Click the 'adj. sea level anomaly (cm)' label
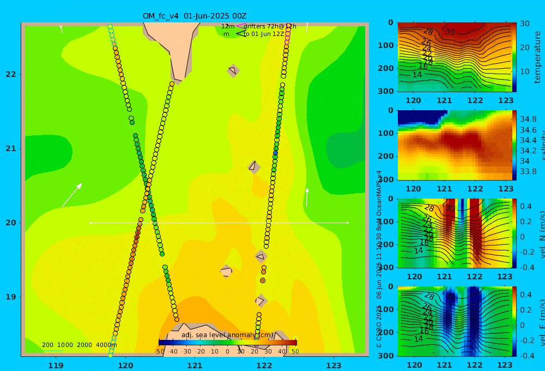 (x=227, y=335)
